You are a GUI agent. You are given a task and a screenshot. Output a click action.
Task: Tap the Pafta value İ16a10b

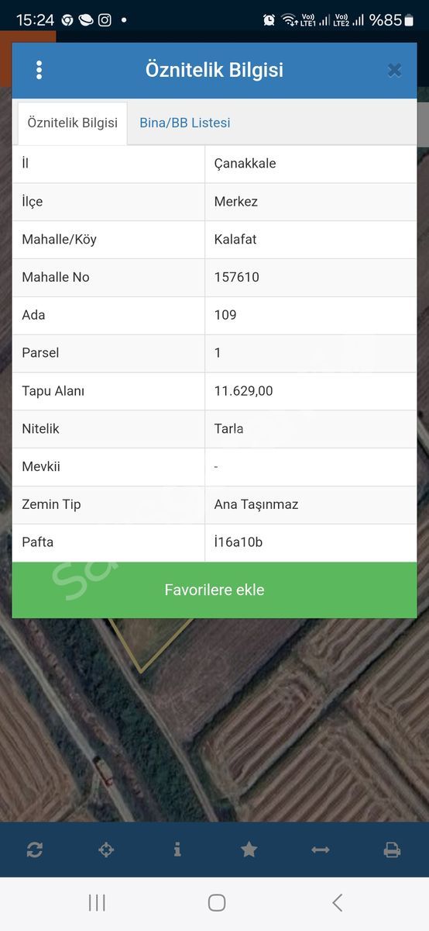pyautogui.click(x=239, y=542)
